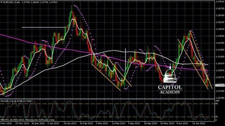Click the stochastic 100 level label

[218, 101]
